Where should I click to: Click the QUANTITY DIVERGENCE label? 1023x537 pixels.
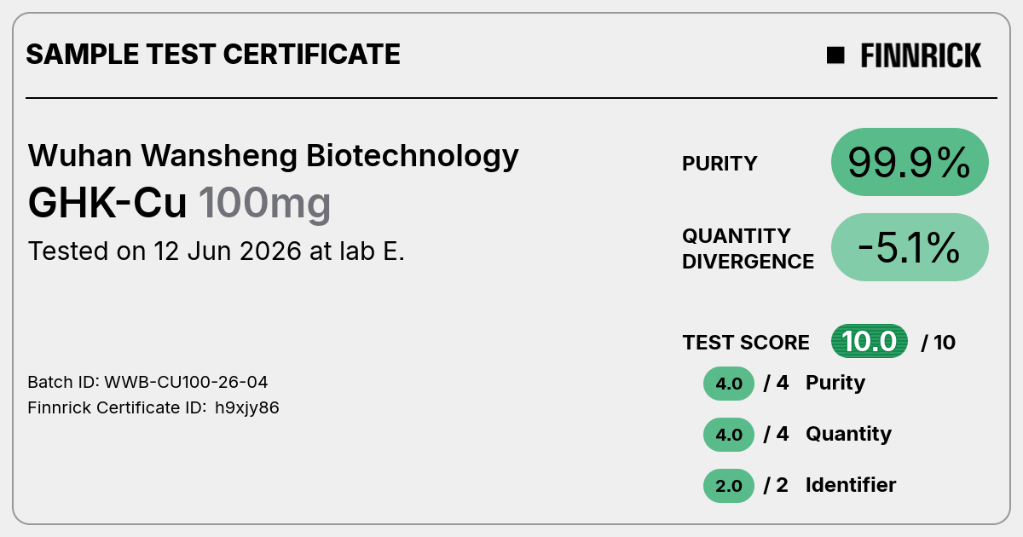[748, 248]
